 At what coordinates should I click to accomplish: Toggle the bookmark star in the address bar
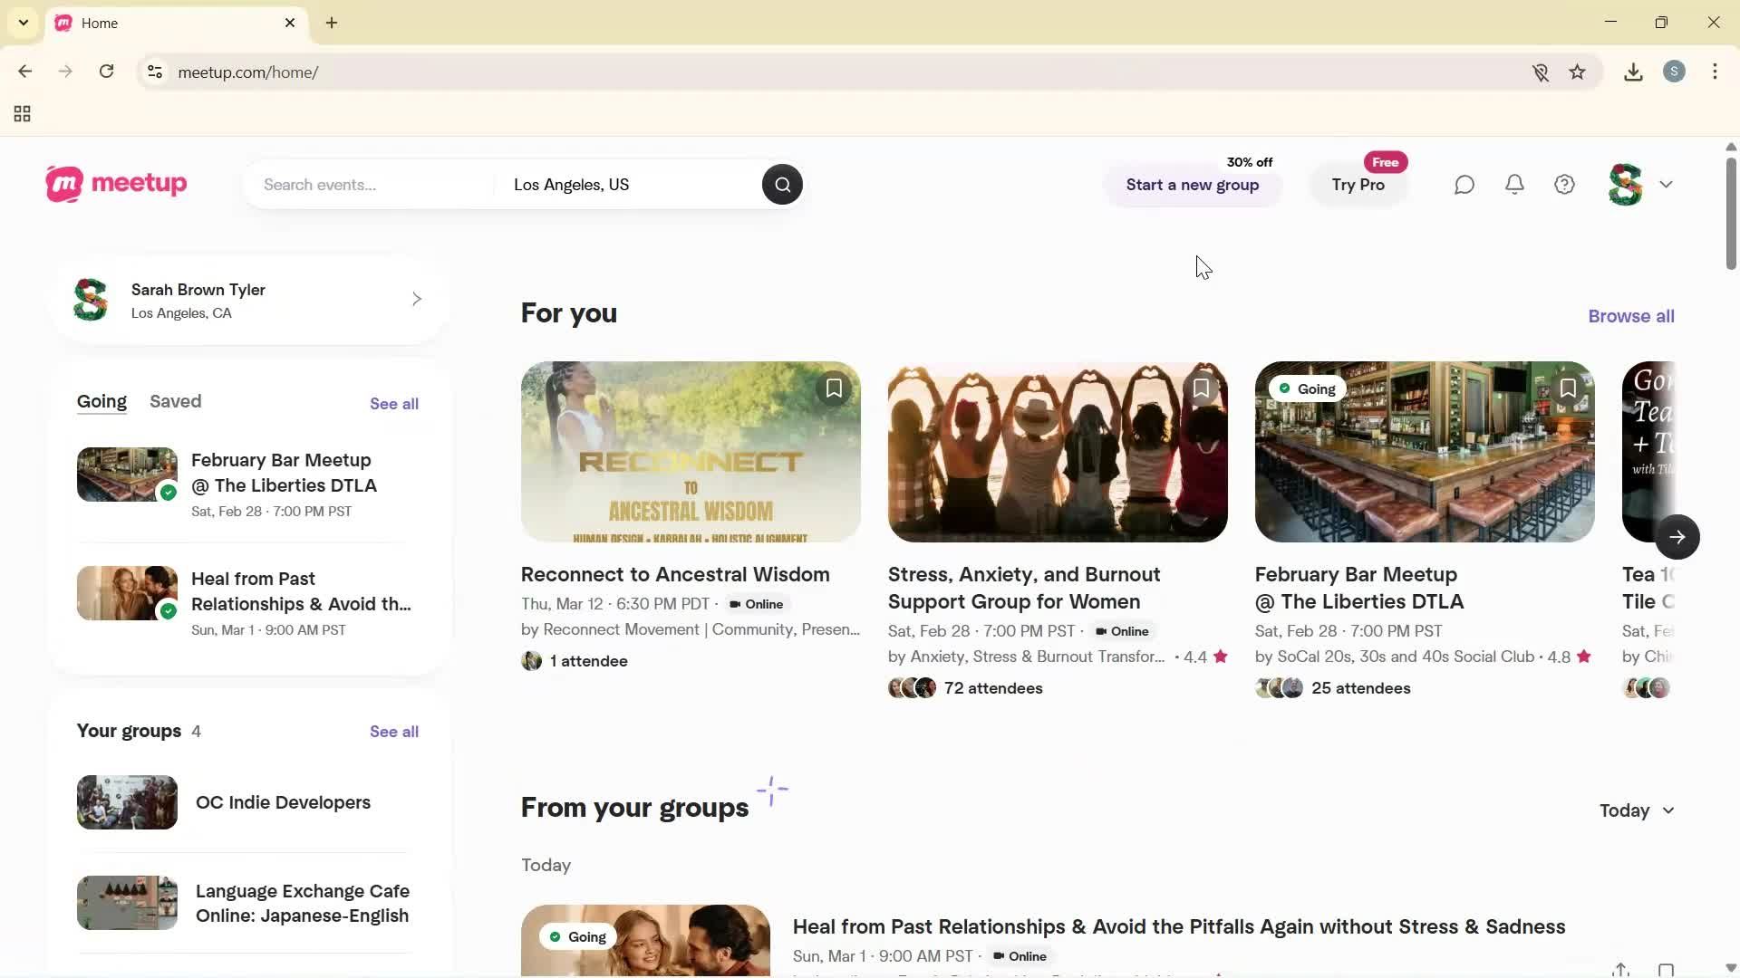(1578, 72)
